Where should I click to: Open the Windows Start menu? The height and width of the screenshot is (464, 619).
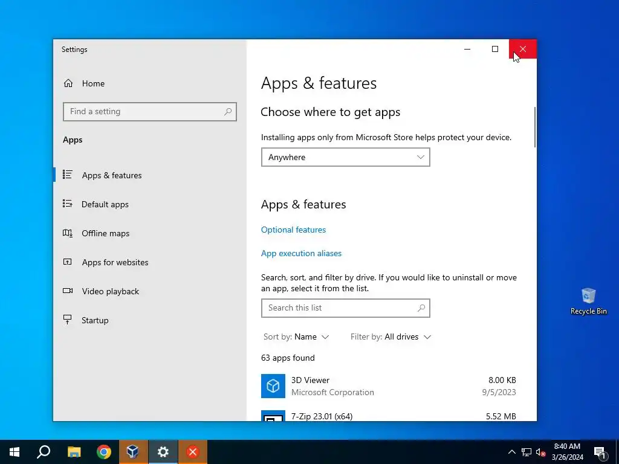point(15,452)
